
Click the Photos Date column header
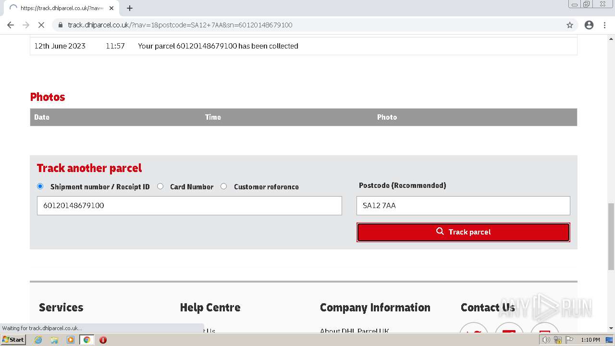(x=42, y=117)
